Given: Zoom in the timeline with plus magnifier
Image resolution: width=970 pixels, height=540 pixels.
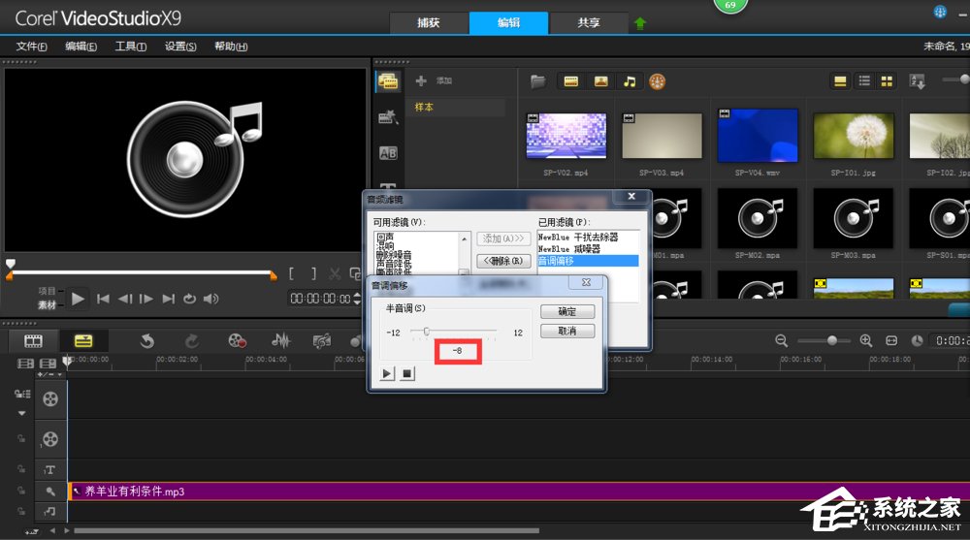Looking at the screenshot, I should [x=866, y=340].
